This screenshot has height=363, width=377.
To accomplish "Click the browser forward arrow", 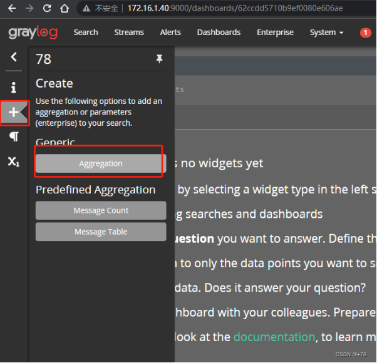I will [29, 8].
